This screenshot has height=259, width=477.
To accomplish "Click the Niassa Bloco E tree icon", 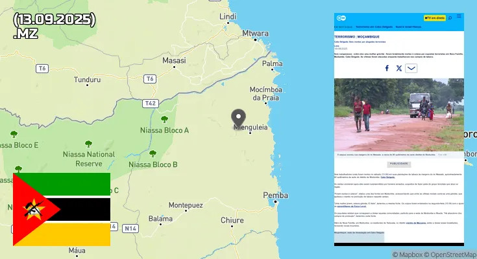I will (14, 134).
